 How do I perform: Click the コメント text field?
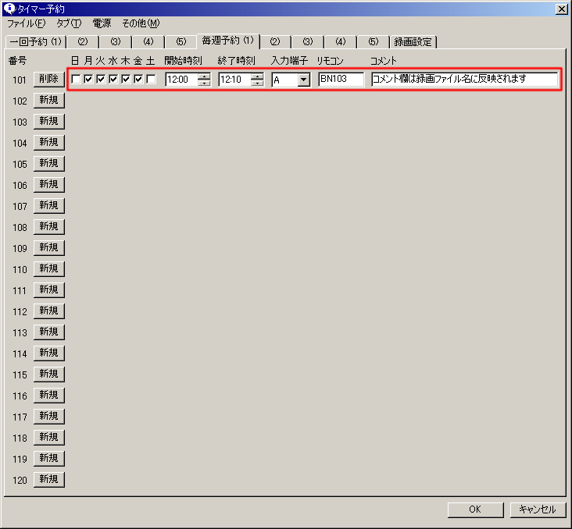point(464,79)
